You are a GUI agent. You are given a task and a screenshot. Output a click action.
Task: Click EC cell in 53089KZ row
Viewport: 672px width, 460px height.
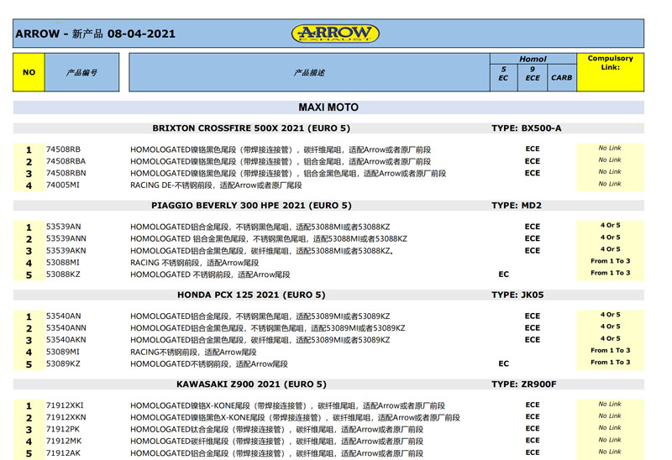503,363
